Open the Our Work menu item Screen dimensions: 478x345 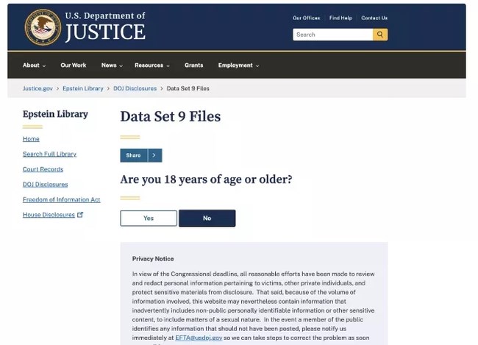point(73,65)
